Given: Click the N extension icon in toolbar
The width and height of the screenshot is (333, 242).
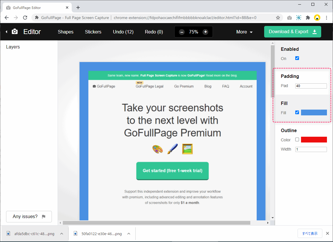Looking at the screenshot, I should (x=299, y=18).
